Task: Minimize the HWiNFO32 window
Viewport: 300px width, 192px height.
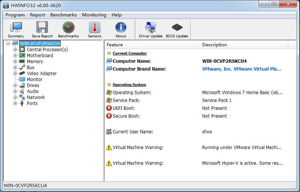Action: [x=264, y=4]
